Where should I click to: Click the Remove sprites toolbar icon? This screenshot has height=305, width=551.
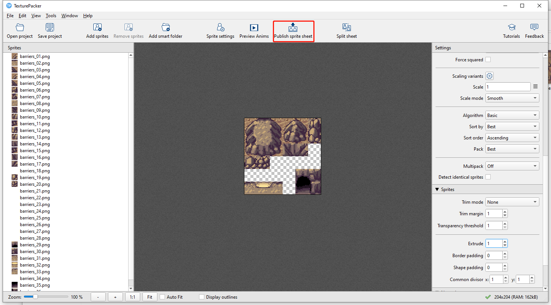129,27
